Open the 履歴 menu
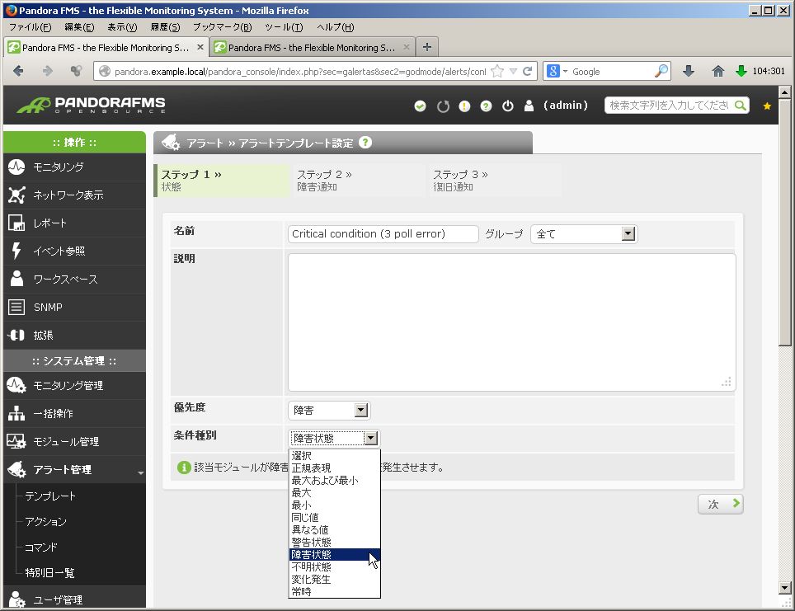 click(x=165, y=27)
